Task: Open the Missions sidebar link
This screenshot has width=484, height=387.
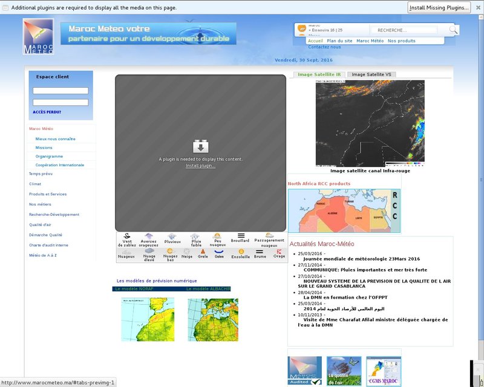Action: [x=44, y=148]
